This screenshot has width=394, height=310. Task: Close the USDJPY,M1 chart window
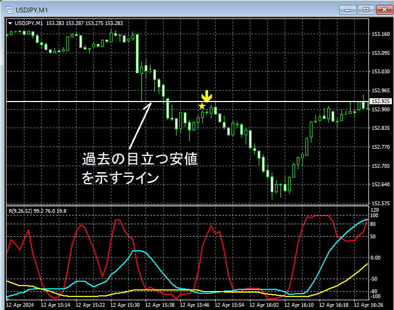click(384, 10)
